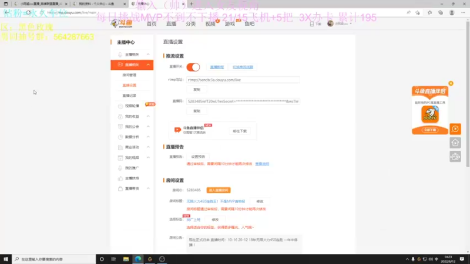The height and width of the screenshot is (264, 470).
Task: Click the rtmp address input field
Action: click(243, 80)
